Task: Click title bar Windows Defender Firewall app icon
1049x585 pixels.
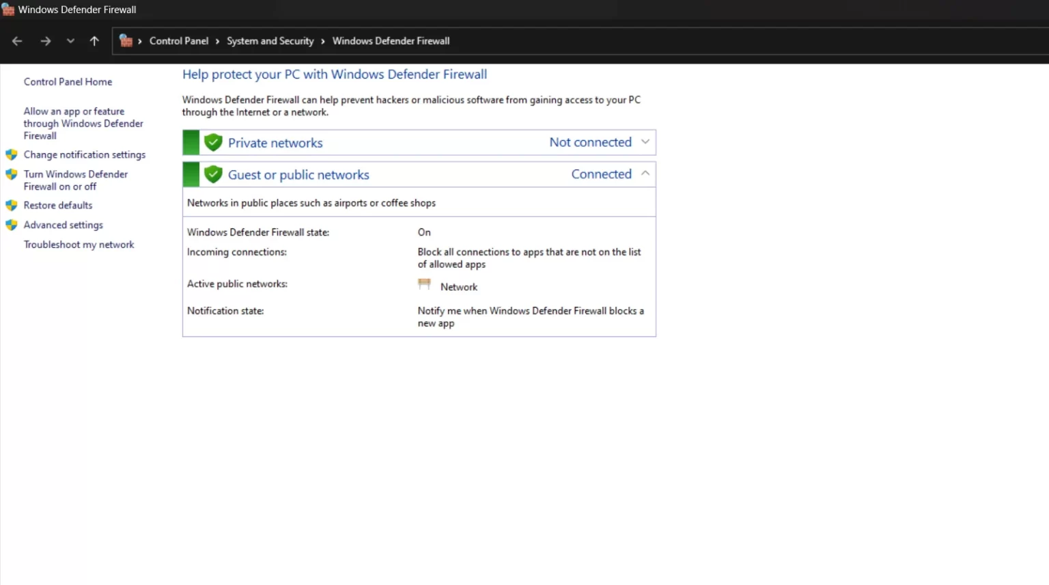Action: coord(8,10)
